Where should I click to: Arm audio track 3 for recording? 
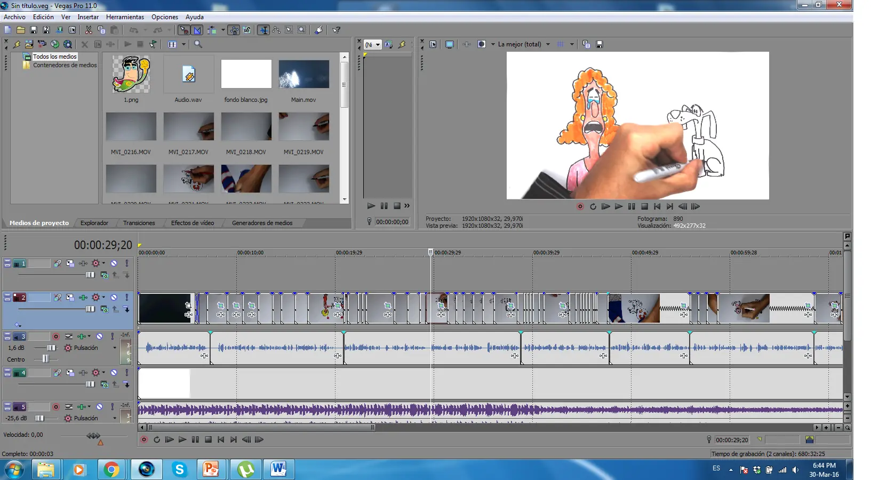pyautogui.click(x=55, y=337)
